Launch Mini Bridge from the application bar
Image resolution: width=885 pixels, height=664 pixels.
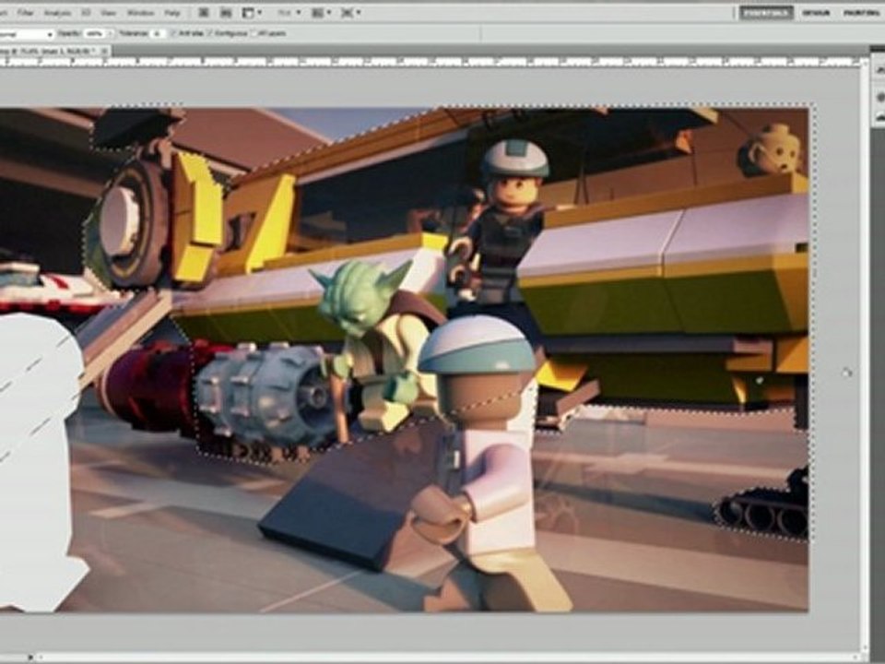click(x=225, y=12)
